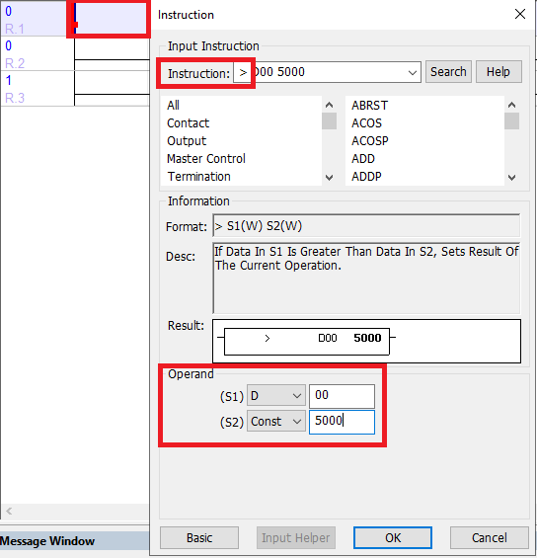Viewport: 537px width, 558px height.
Task: Pick the ADDP instruction from list
Action: click(x=366, y=177)
